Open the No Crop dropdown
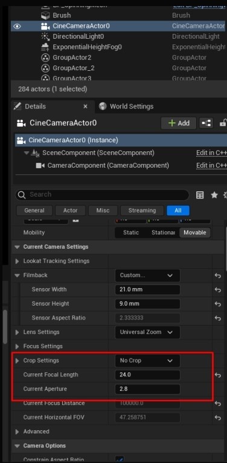 coord(147,361)
